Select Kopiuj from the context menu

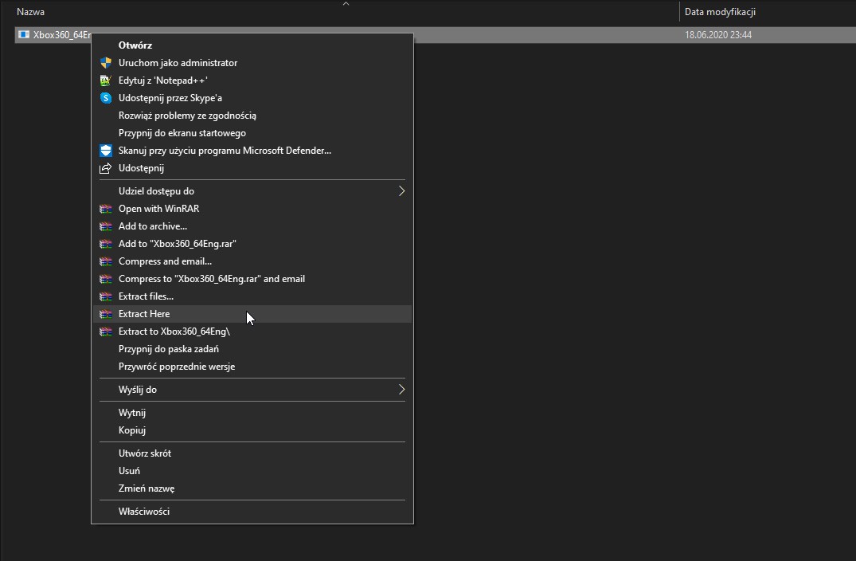[252, 430]
